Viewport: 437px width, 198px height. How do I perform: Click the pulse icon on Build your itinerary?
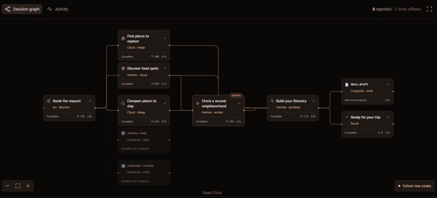click(x=272, y=101)
